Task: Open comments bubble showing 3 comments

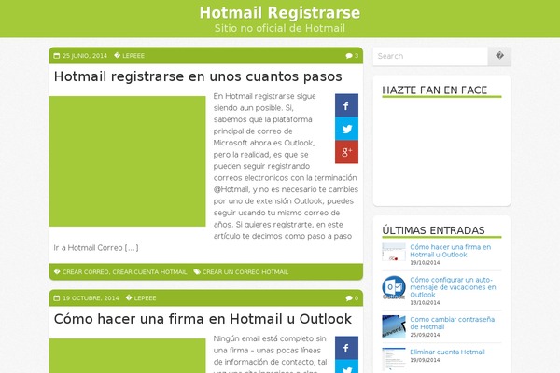Action: tap(352, 56)
